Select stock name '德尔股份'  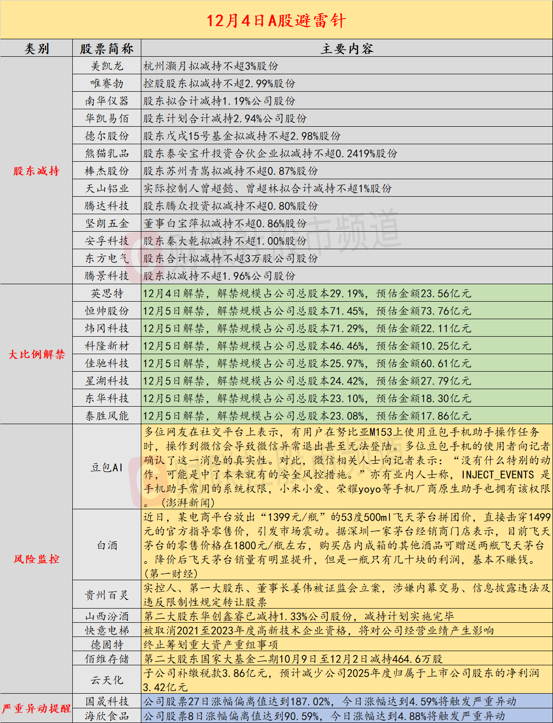(107, 136)
